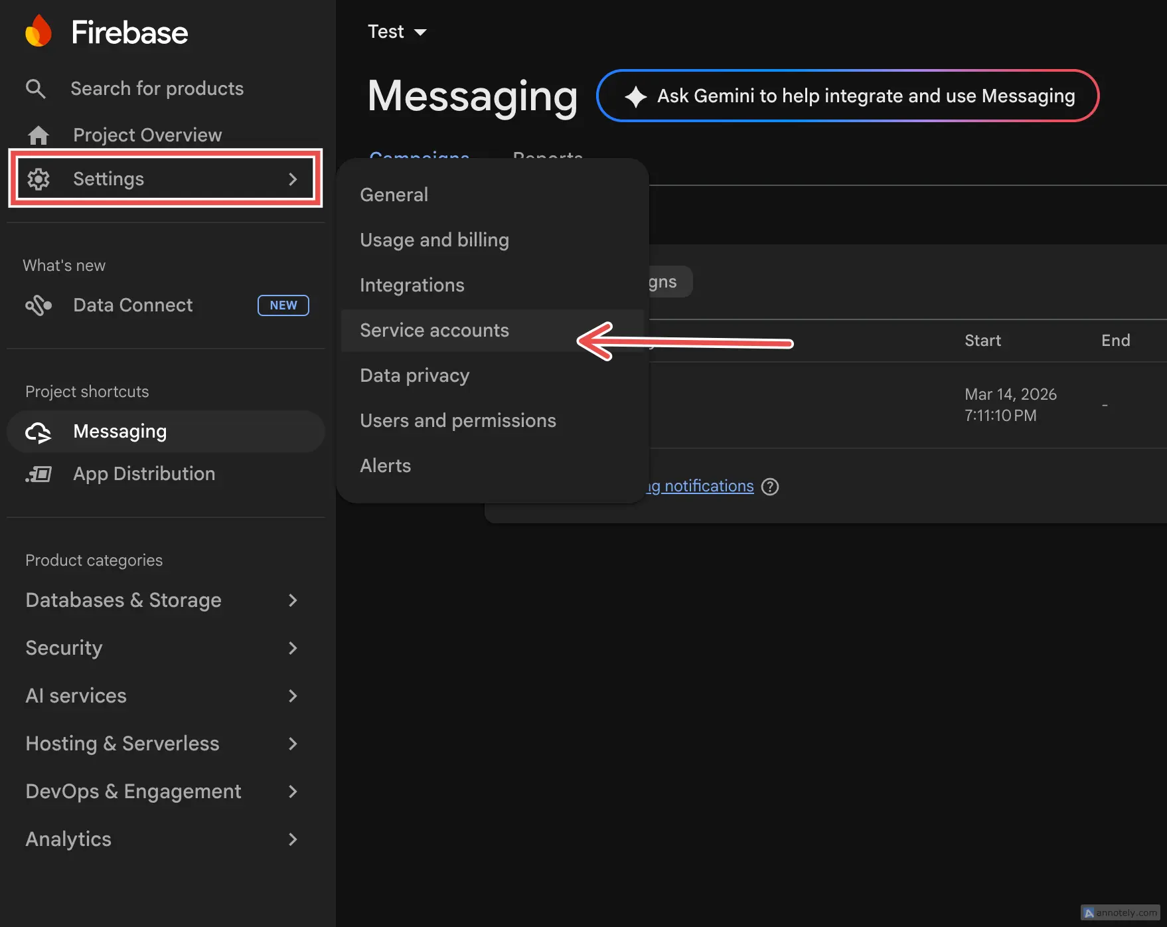The height and width of the screenshot is (927, 1167).
Task: Click the NEW badge next to Data Connect
Action: [283, 305]
